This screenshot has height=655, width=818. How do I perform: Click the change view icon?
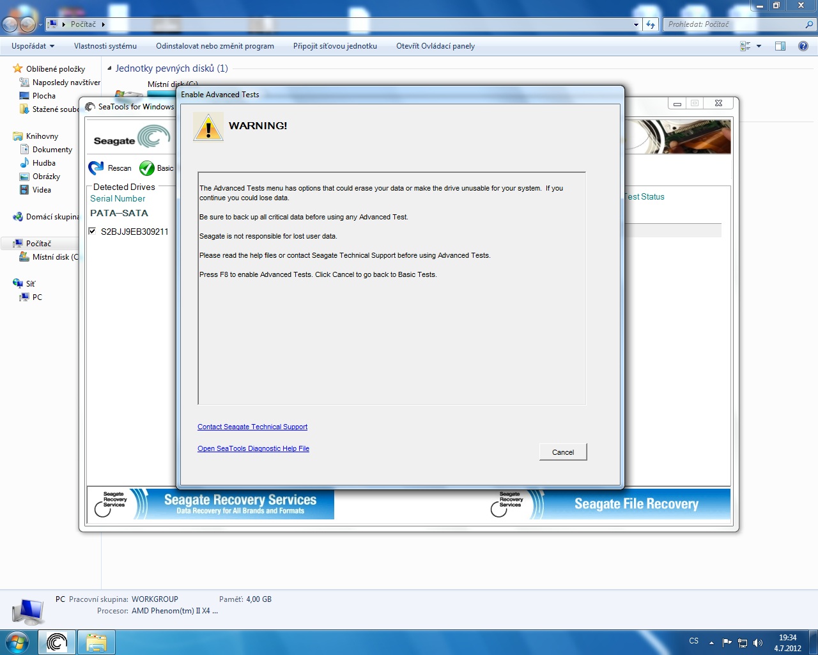[x=745, y=46]
